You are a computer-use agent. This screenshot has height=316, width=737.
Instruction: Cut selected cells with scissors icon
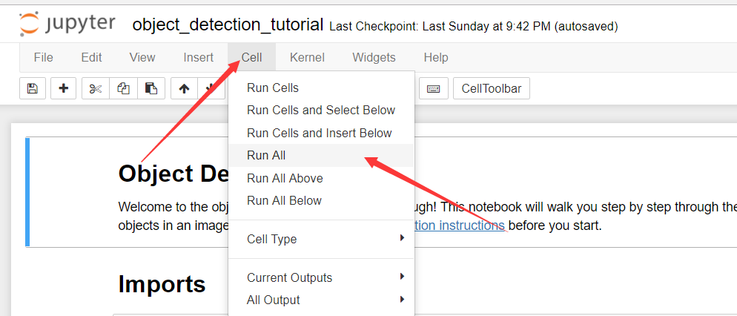point(96,89)
